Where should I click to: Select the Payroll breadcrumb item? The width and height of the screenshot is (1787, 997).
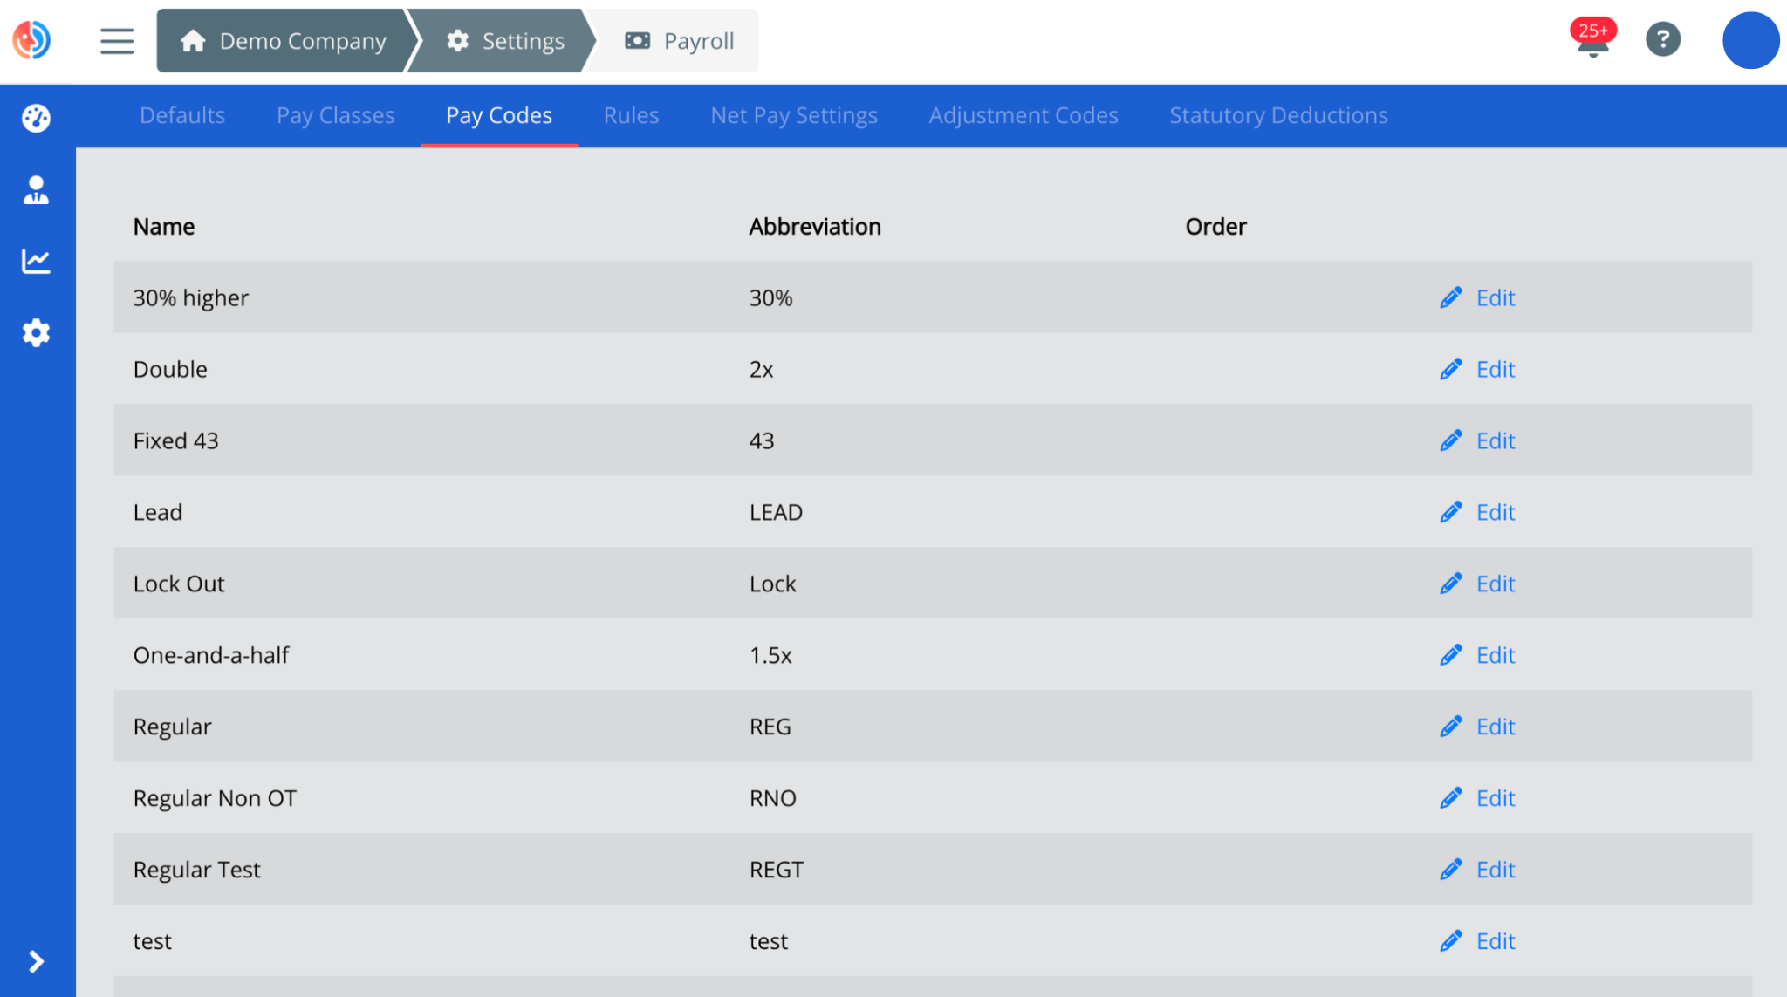(x=681, y=40)
